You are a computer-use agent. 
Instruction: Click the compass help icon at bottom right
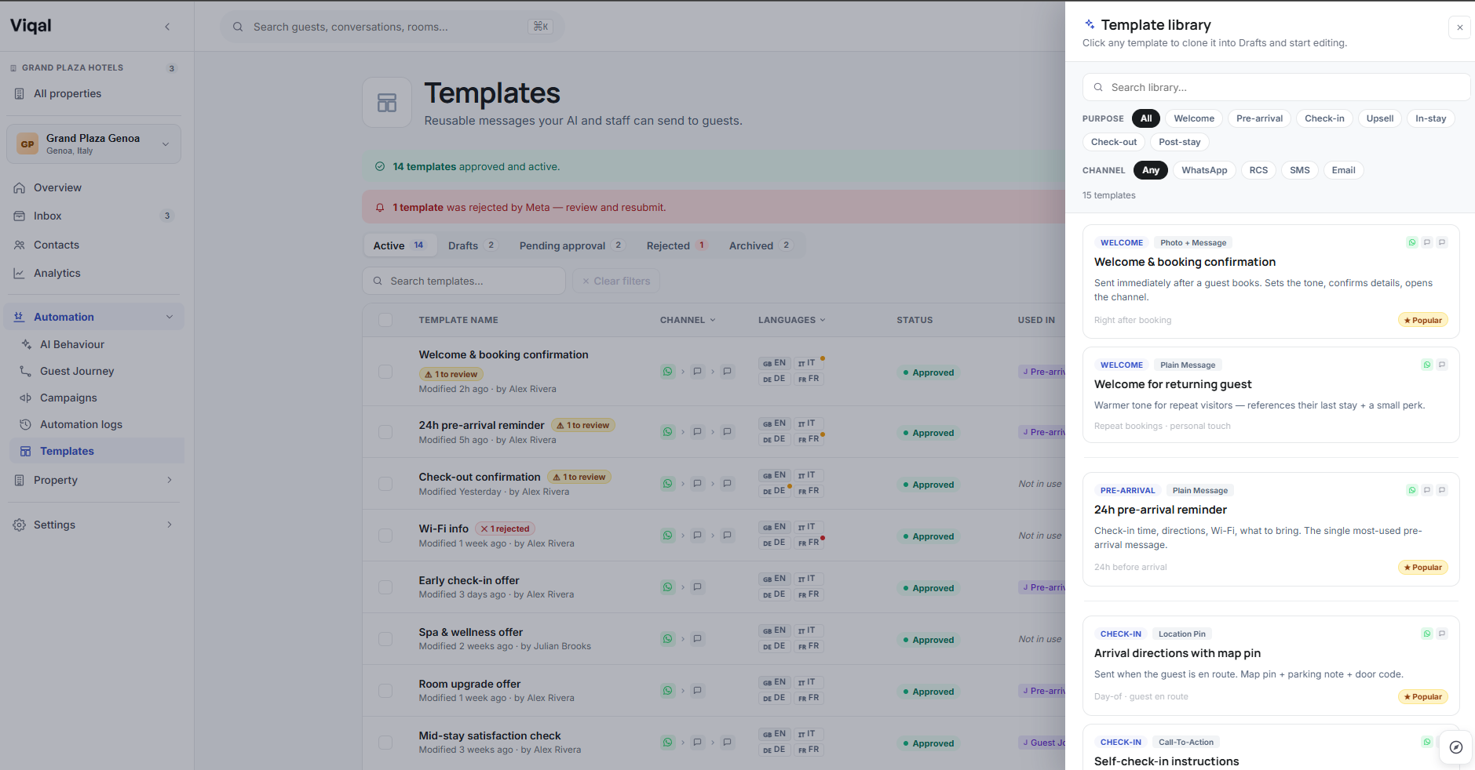pyautogui.click(x=1456, y=747)
